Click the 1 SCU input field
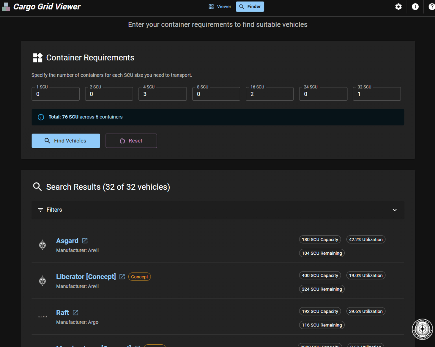Screen dimensions: 435x347 56,94
